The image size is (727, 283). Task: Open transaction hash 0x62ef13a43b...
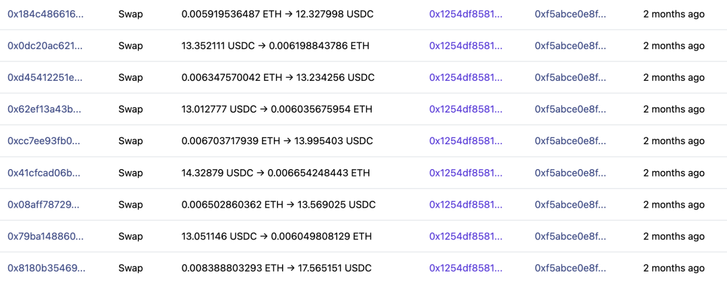point(46,109)
